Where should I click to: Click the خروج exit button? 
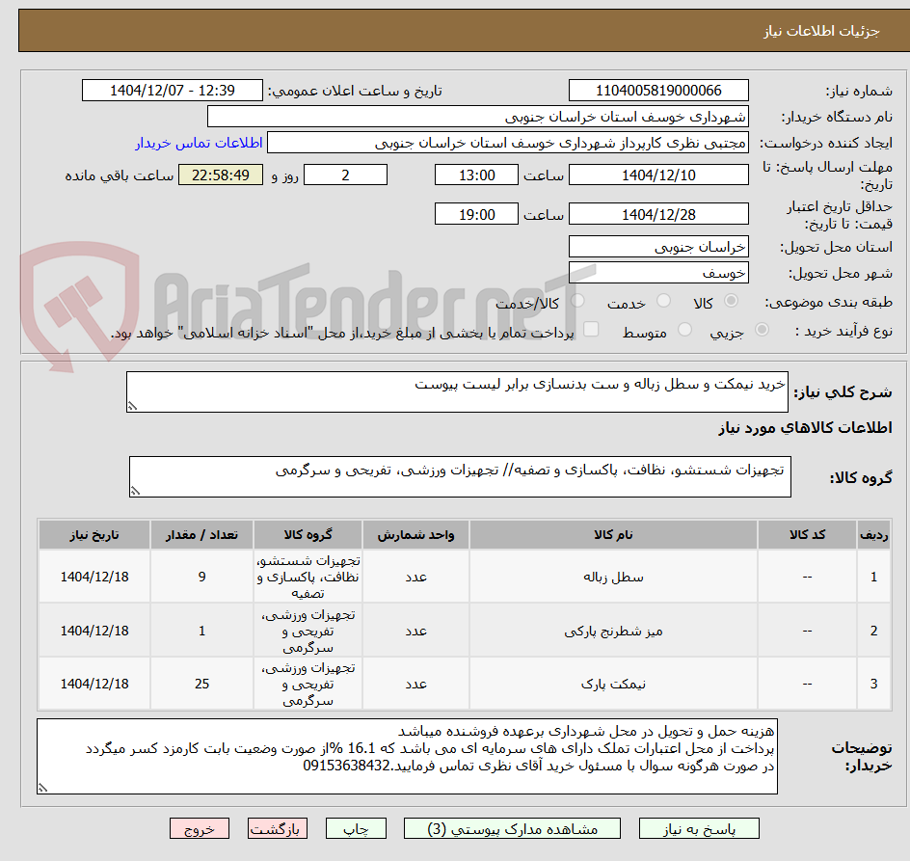pyautogui.click(x=199, y=829)
